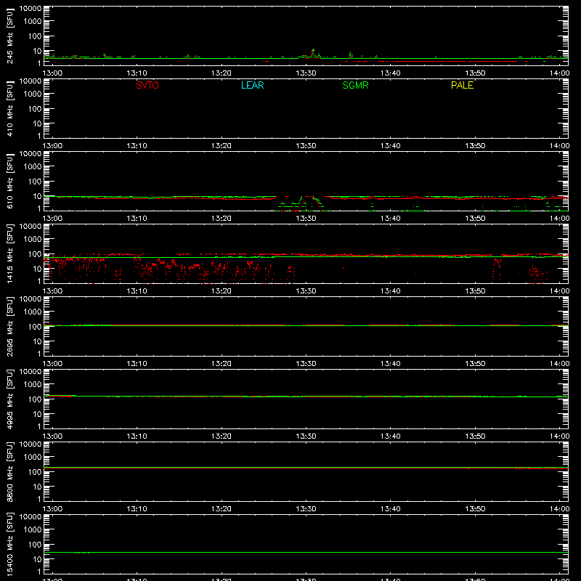Click the 10000 tick label of the 15400 MHz plot
The image size is (581, 581).
31,517
